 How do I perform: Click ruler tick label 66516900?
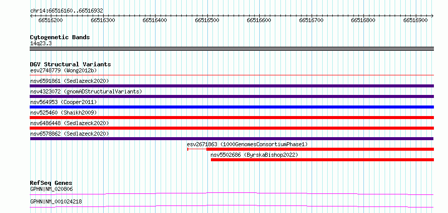(416, 20)
